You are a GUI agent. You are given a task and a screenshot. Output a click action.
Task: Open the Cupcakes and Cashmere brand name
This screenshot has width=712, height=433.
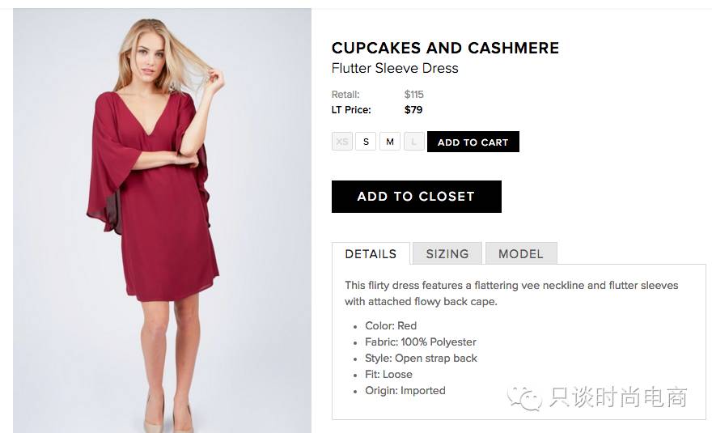pos(445,48)
